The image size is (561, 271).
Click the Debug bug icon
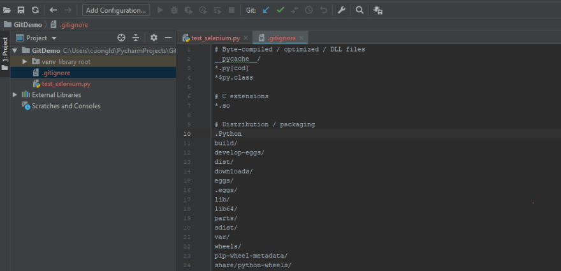pyautogui.click(x=174, y=10)
